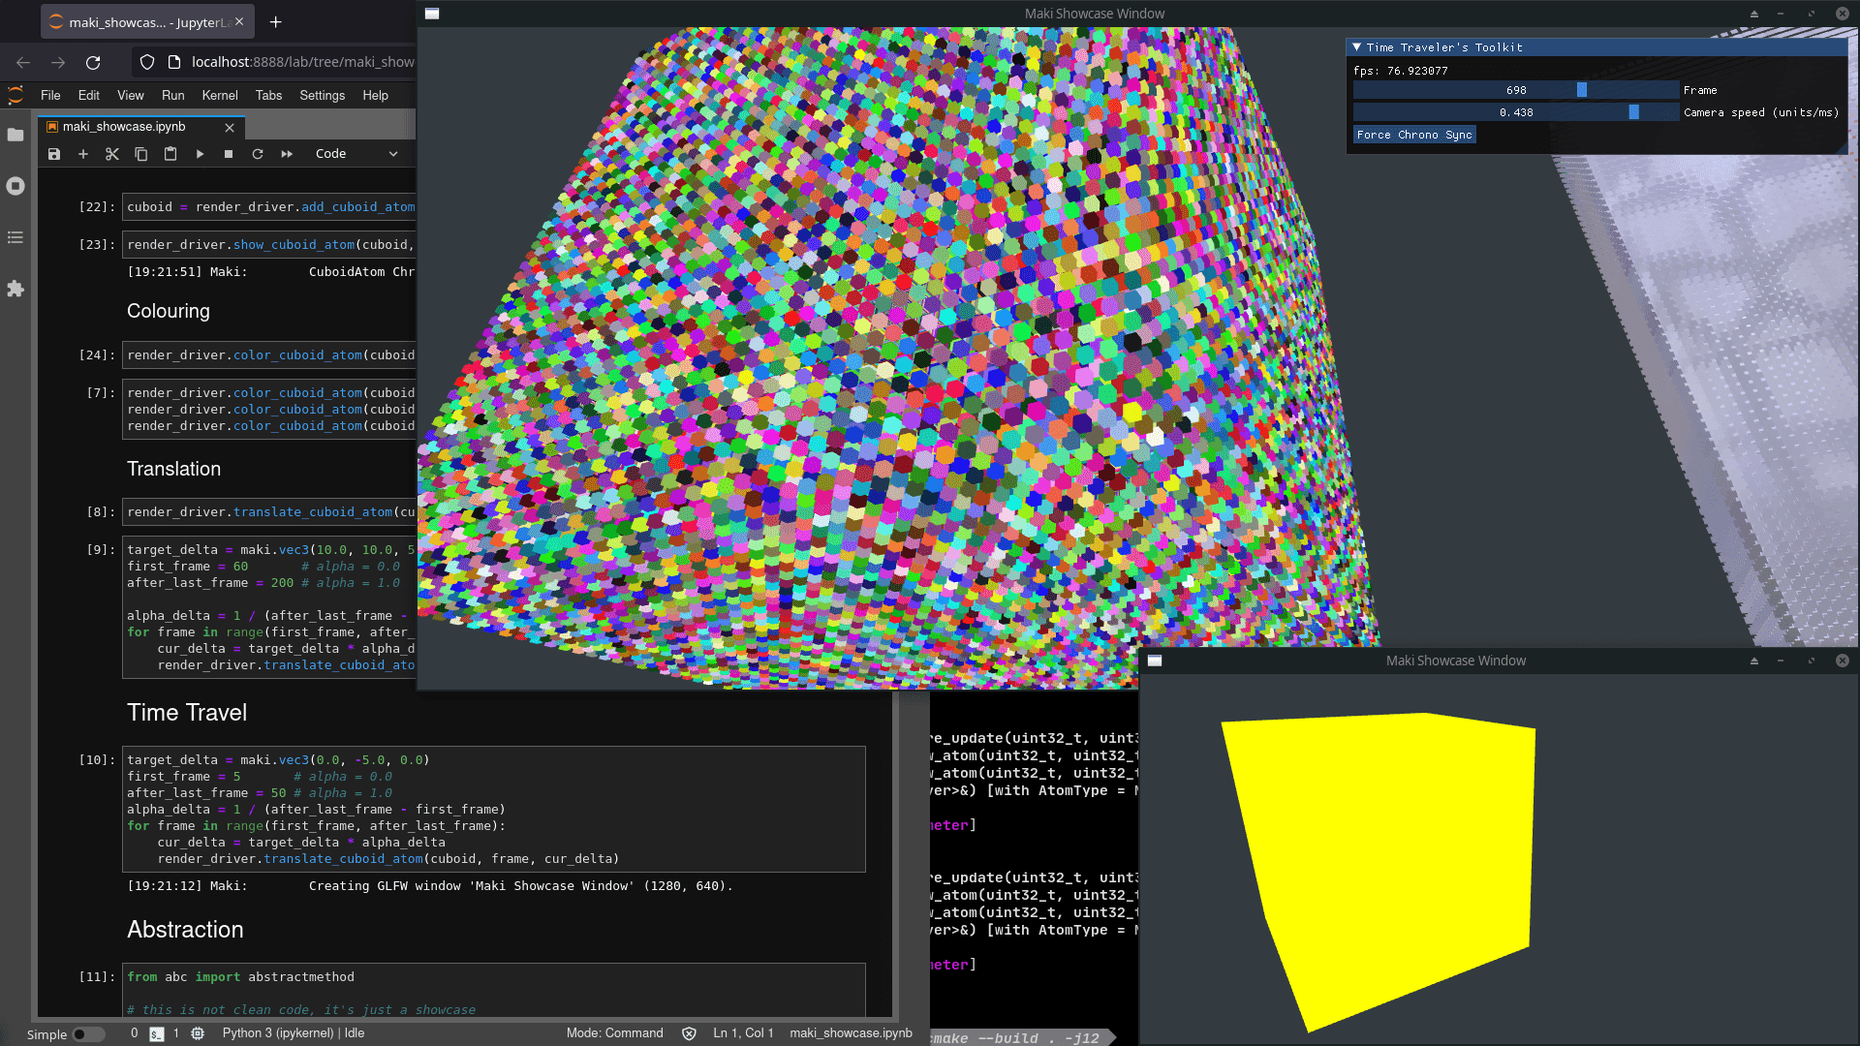
Task: Open a new browser tab
Action: click(x=276, y=21)
